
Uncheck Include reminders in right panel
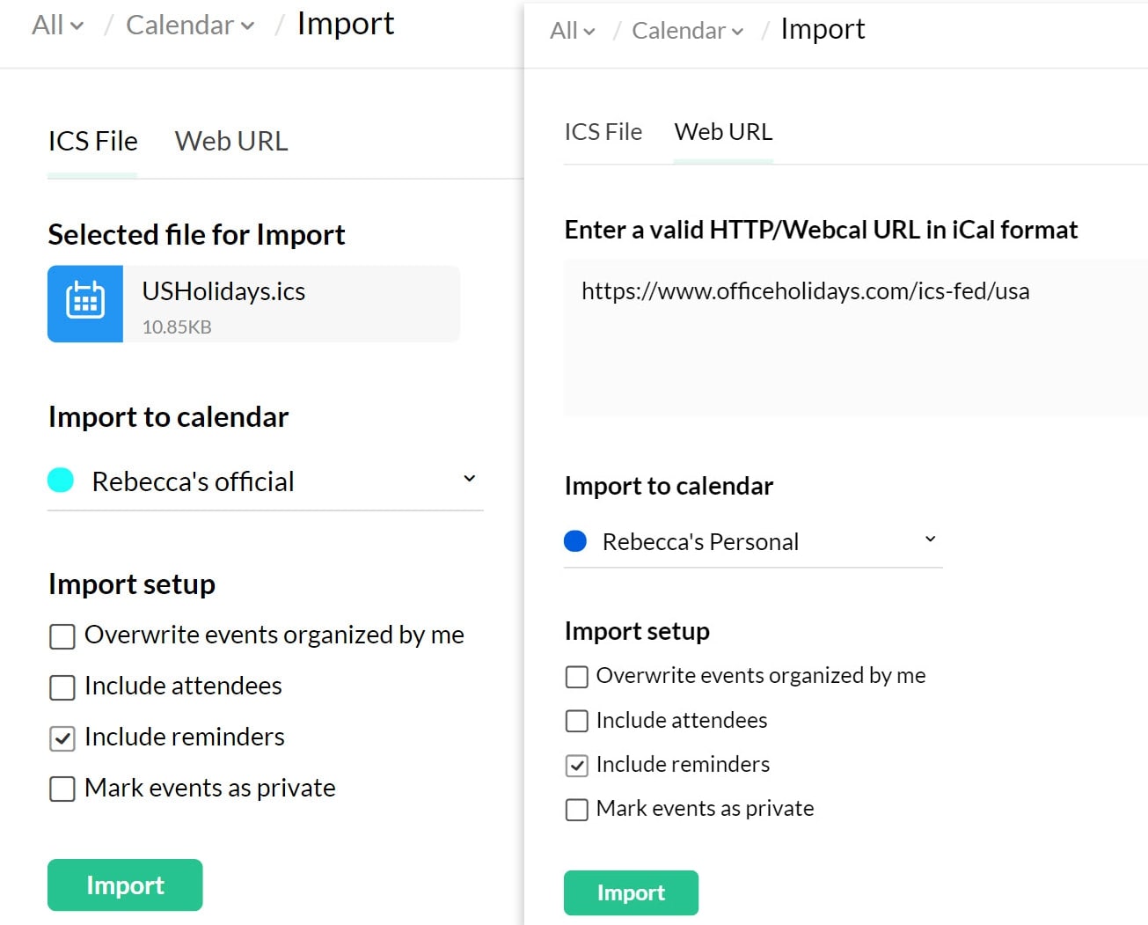coord(577,766)
